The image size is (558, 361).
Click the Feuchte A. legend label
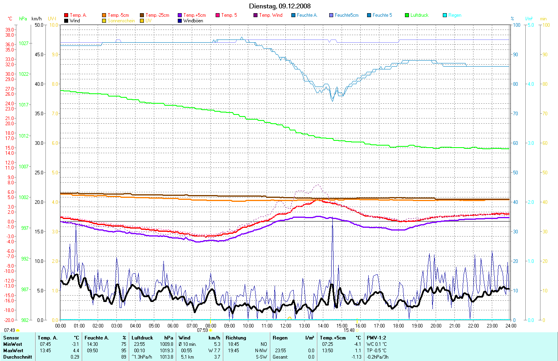tap(307, 15)
